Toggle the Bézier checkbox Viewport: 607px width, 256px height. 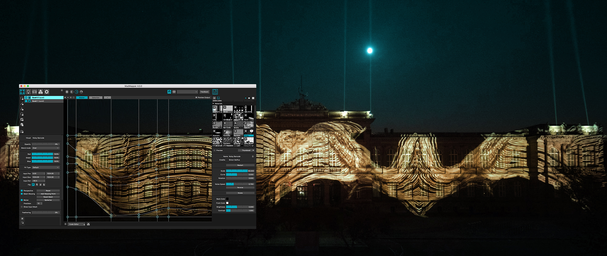tap(22, 200)
